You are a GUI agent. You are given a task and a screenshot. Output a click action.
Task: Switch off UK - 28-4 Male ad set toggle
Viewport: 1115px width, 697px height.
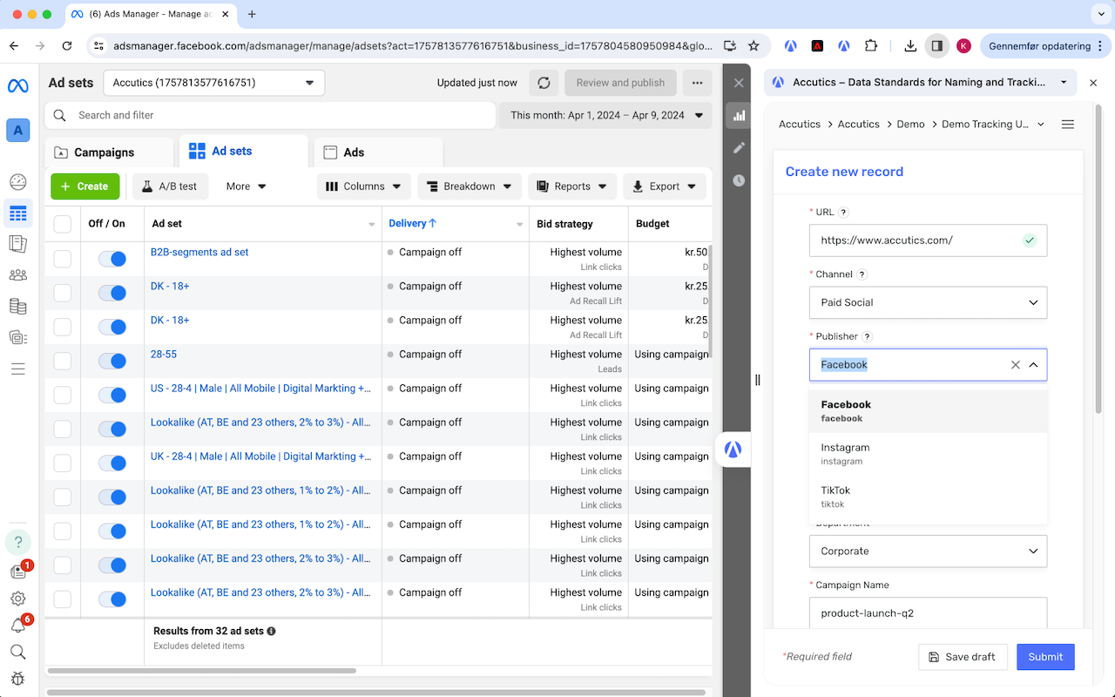tap(112, 463)
